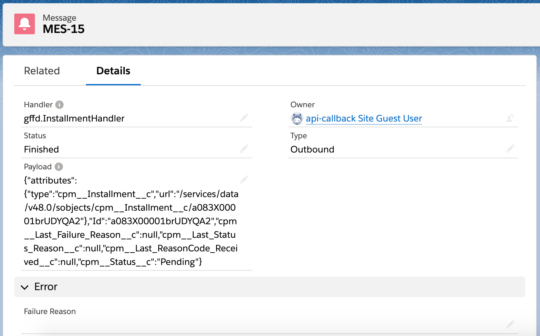Click the MES-15 record title

coord(64,29)
